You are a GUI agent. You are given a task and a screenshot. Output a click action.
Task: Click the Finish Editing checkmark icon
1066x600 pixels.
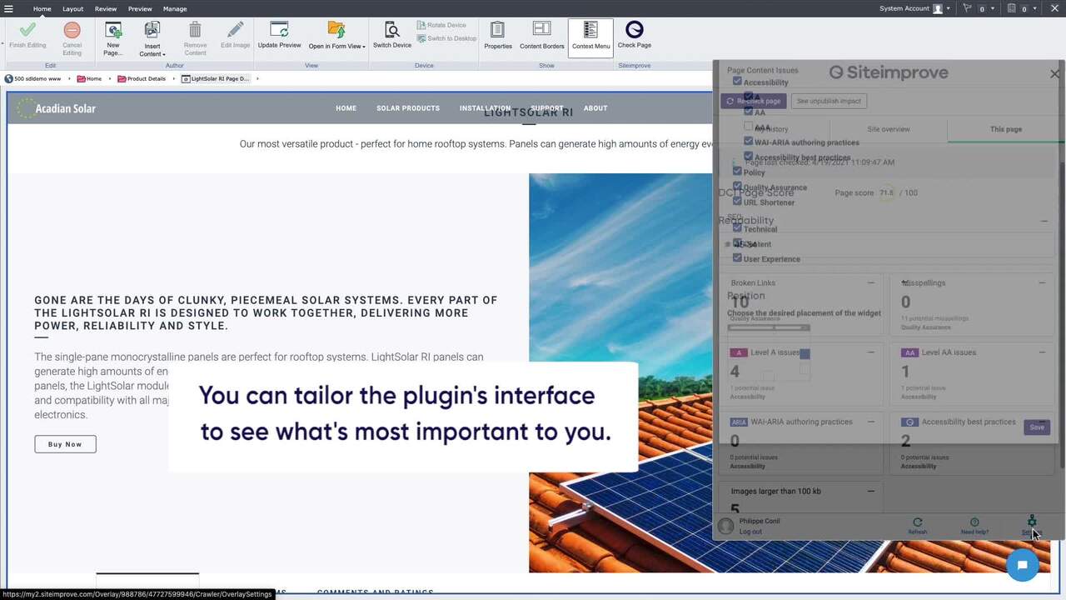click(27, 31)
